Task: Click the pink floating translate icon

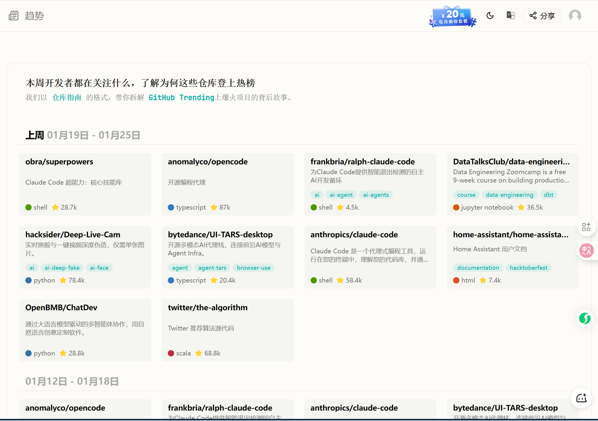Action: pos(586,251)
